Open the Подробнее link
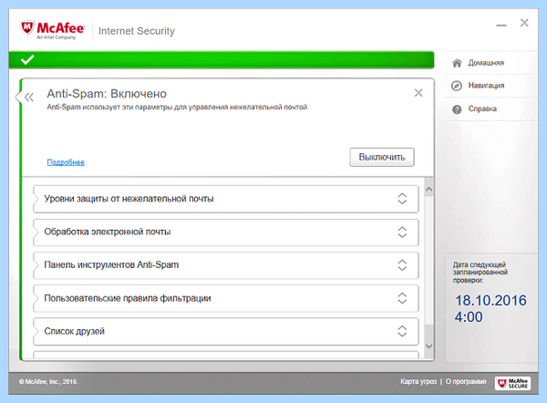The image size is (547, 403). [66, 162]
